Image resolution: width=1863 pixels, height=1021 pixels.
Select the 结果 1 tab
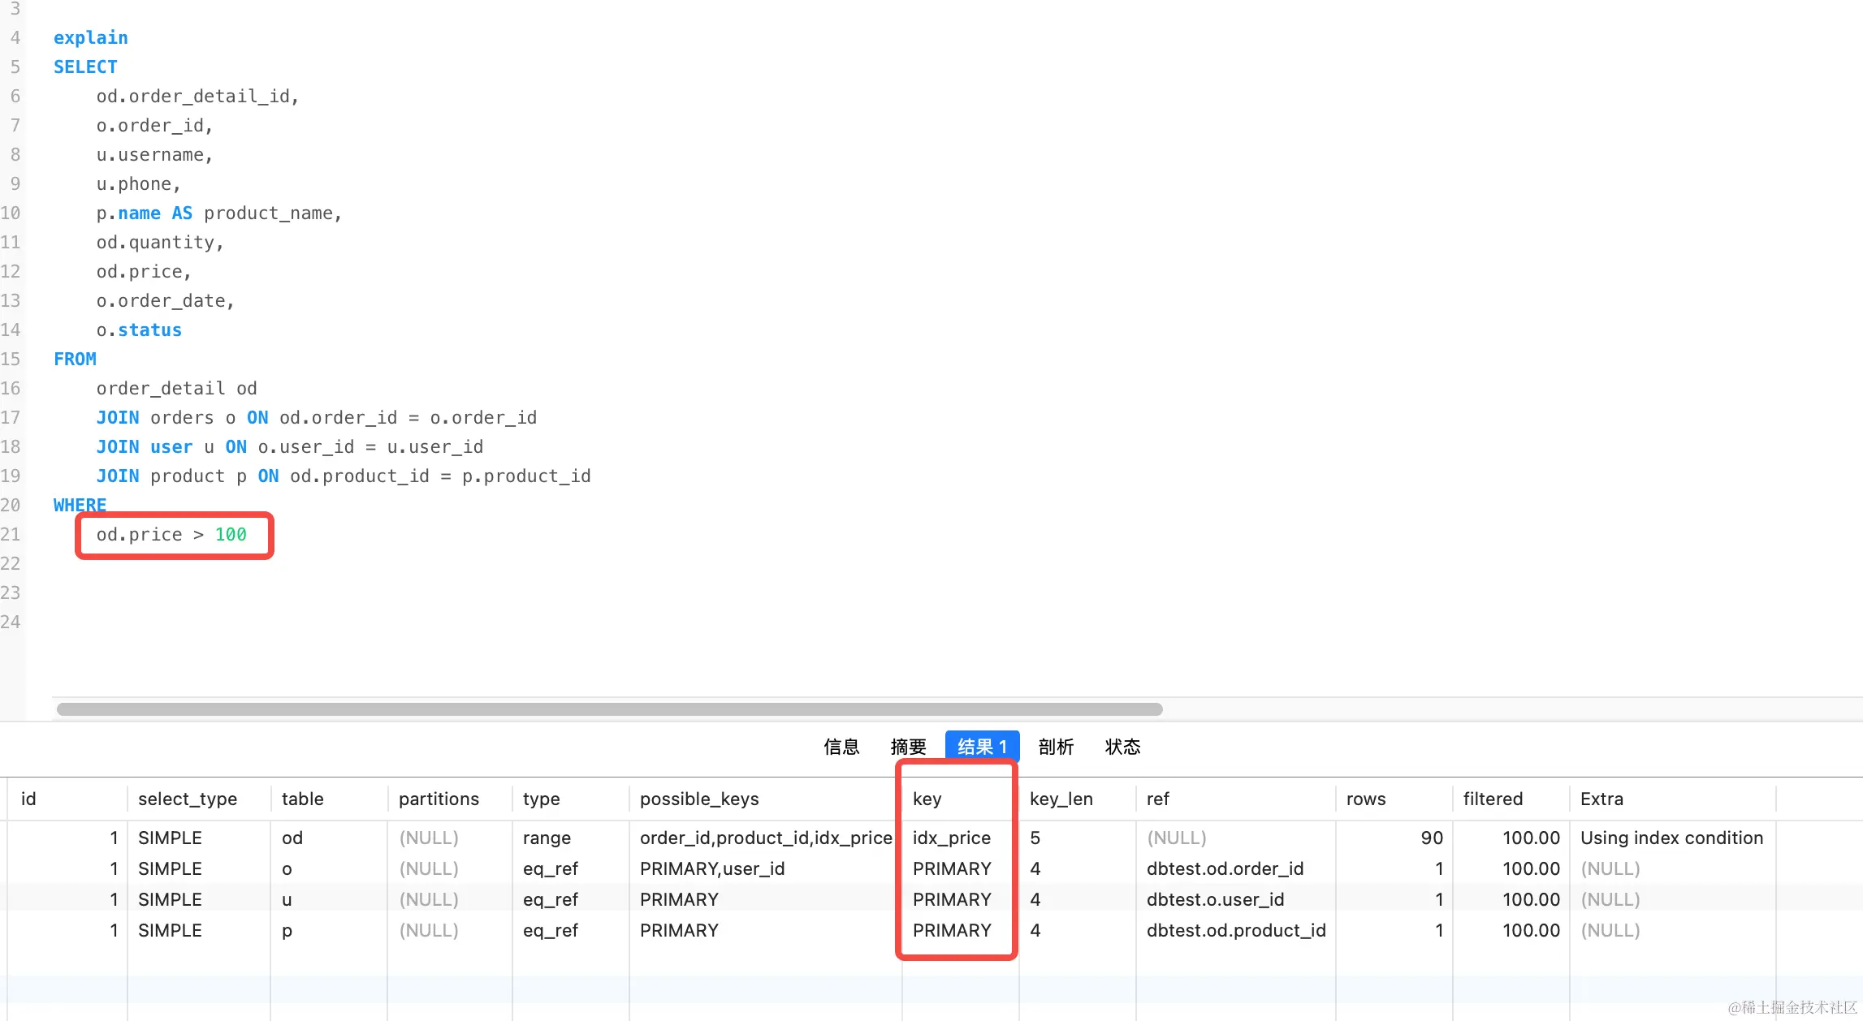pos(982,747)
